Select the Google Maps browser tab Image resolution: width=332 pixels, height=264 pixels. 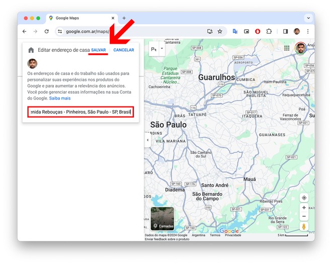[81, 18]
